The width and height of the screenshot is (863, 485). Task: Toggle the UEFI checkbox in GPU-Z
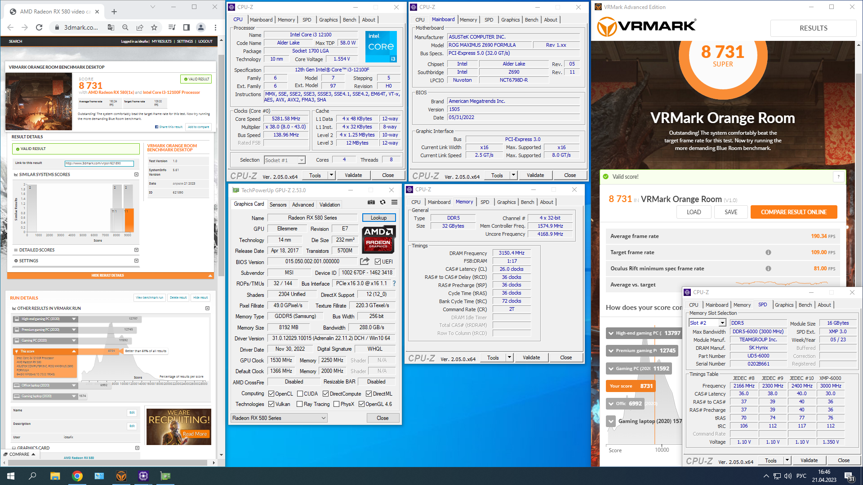coord(378,261)
